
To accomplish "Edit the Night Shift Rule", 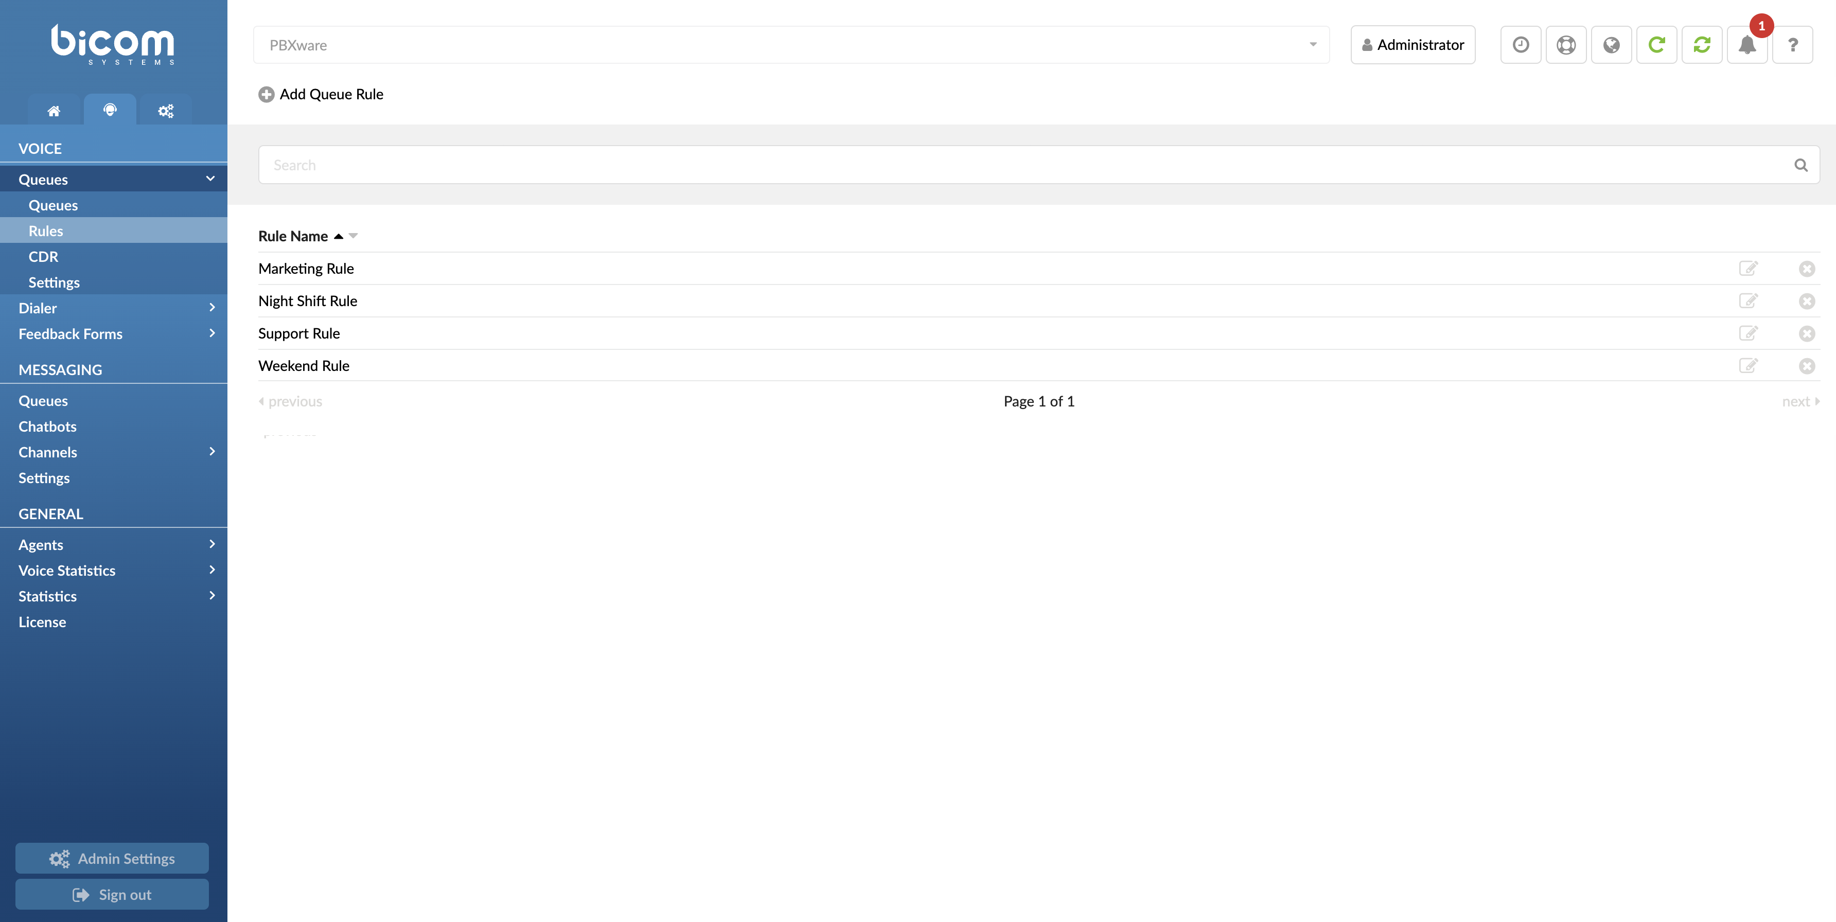I will 1747,300.
